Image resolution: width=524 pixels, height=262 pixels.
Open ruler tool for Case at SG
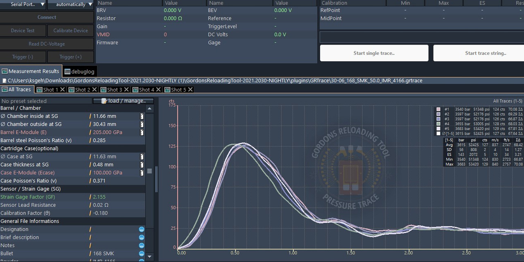pos(142,157)
